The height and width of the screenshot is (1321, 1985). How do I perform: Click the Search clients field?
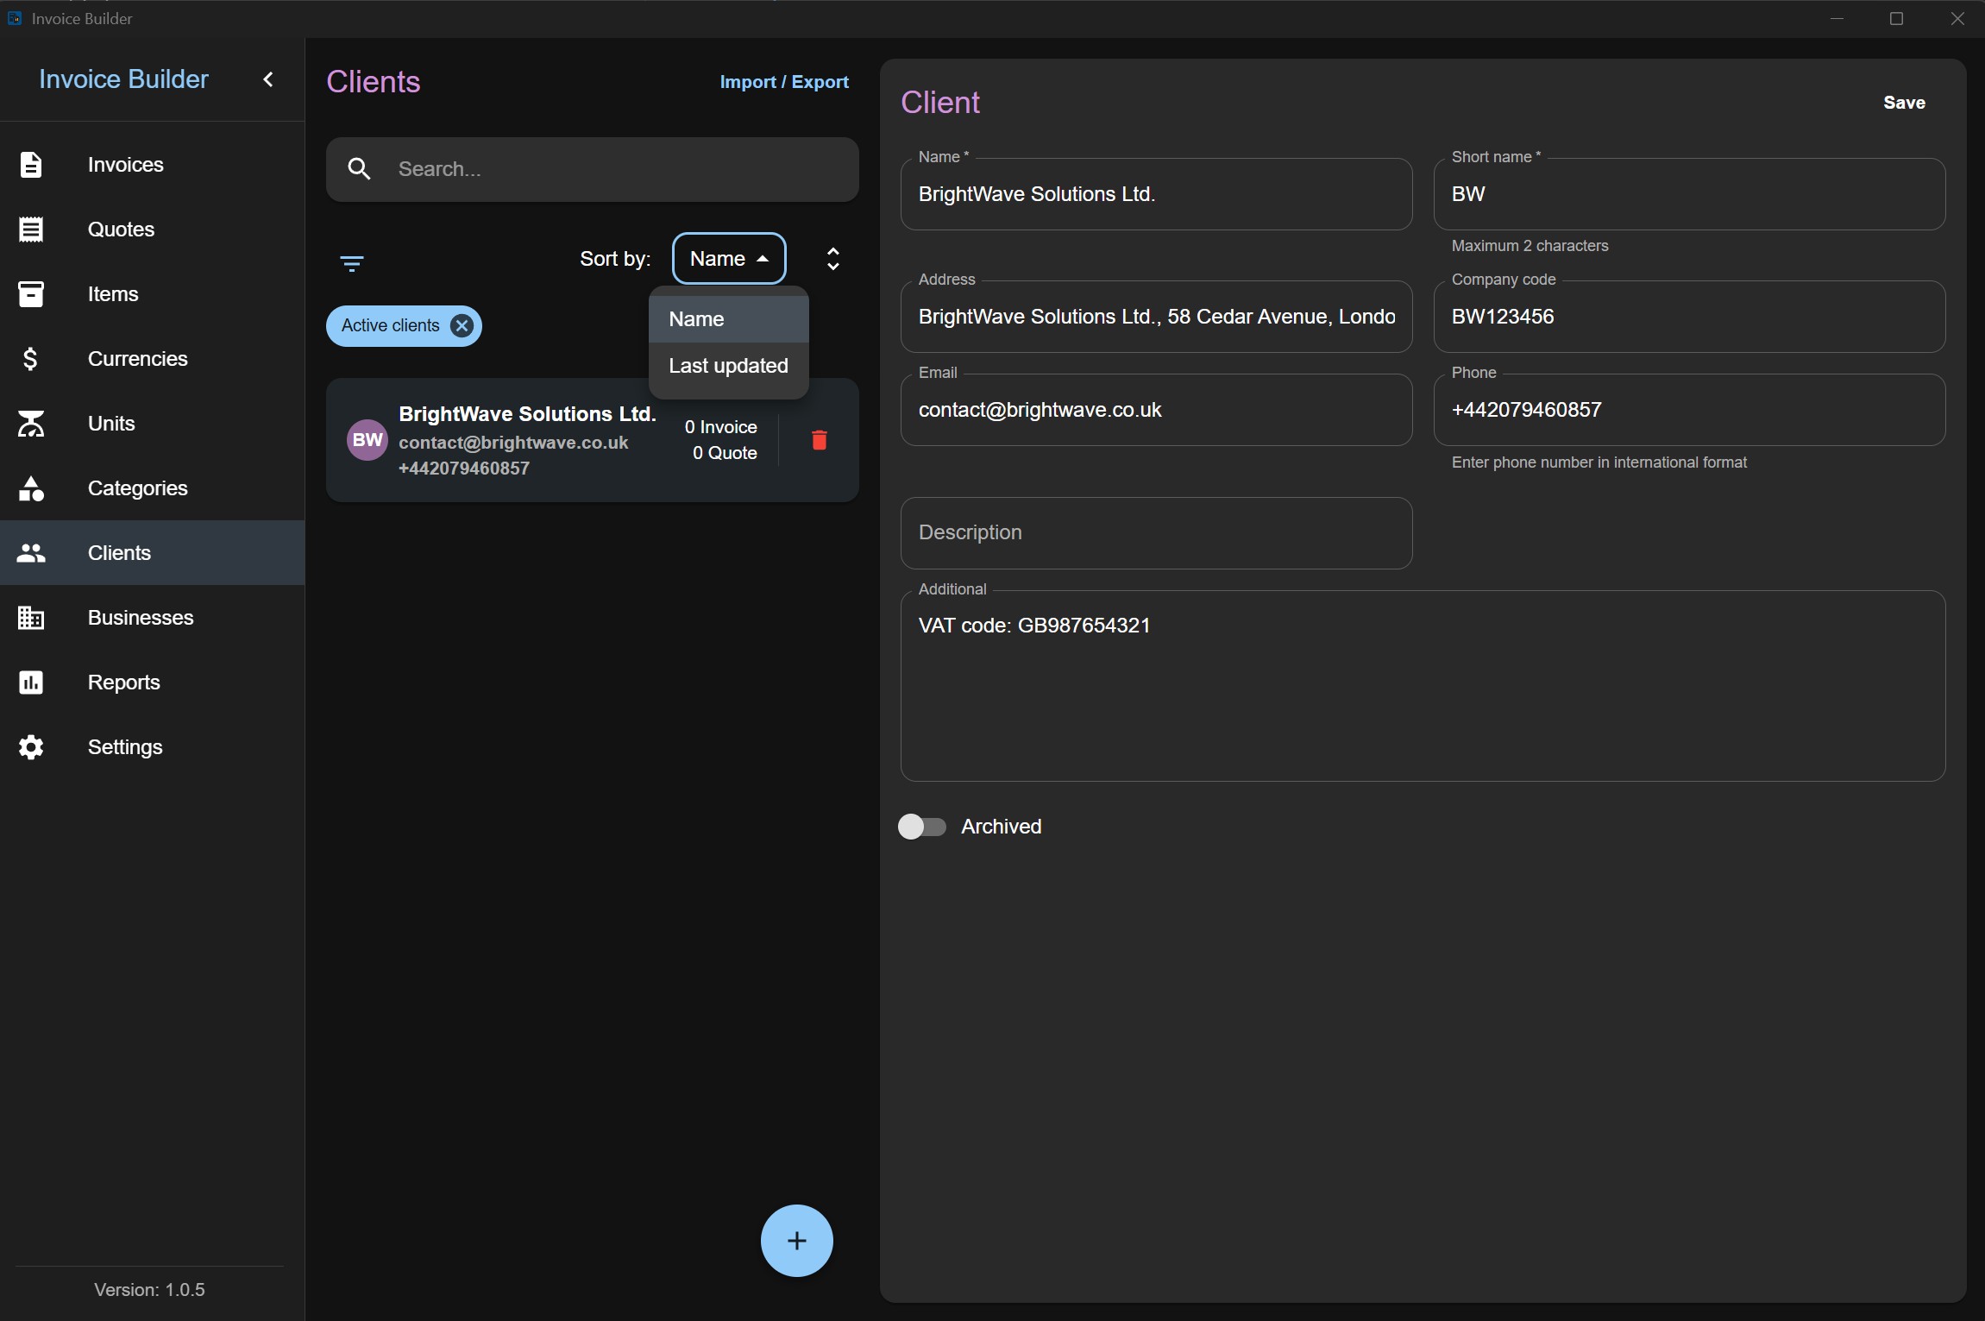point(593,169)
